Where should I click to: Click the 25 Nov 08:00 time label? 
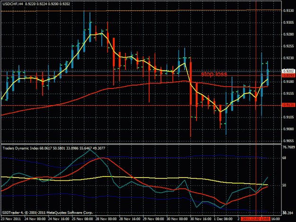(82, 219)
